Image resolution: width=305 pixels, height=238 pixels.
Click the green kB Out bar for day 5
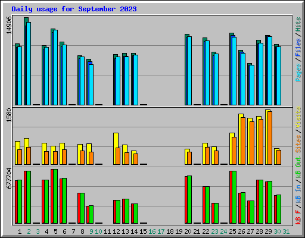click(x=55, y=196)
